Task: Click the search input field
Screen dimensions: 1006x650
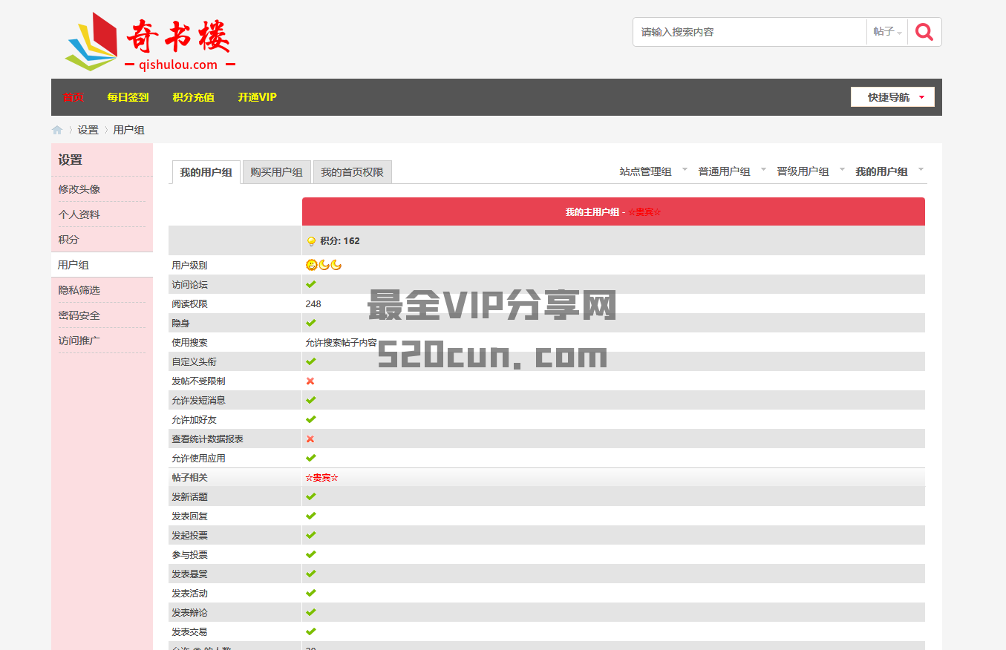Action: tap(749, 32)
